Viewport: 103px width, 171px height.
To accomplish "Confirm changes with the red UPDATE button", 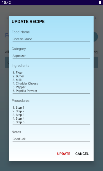I will coord(64,154).
